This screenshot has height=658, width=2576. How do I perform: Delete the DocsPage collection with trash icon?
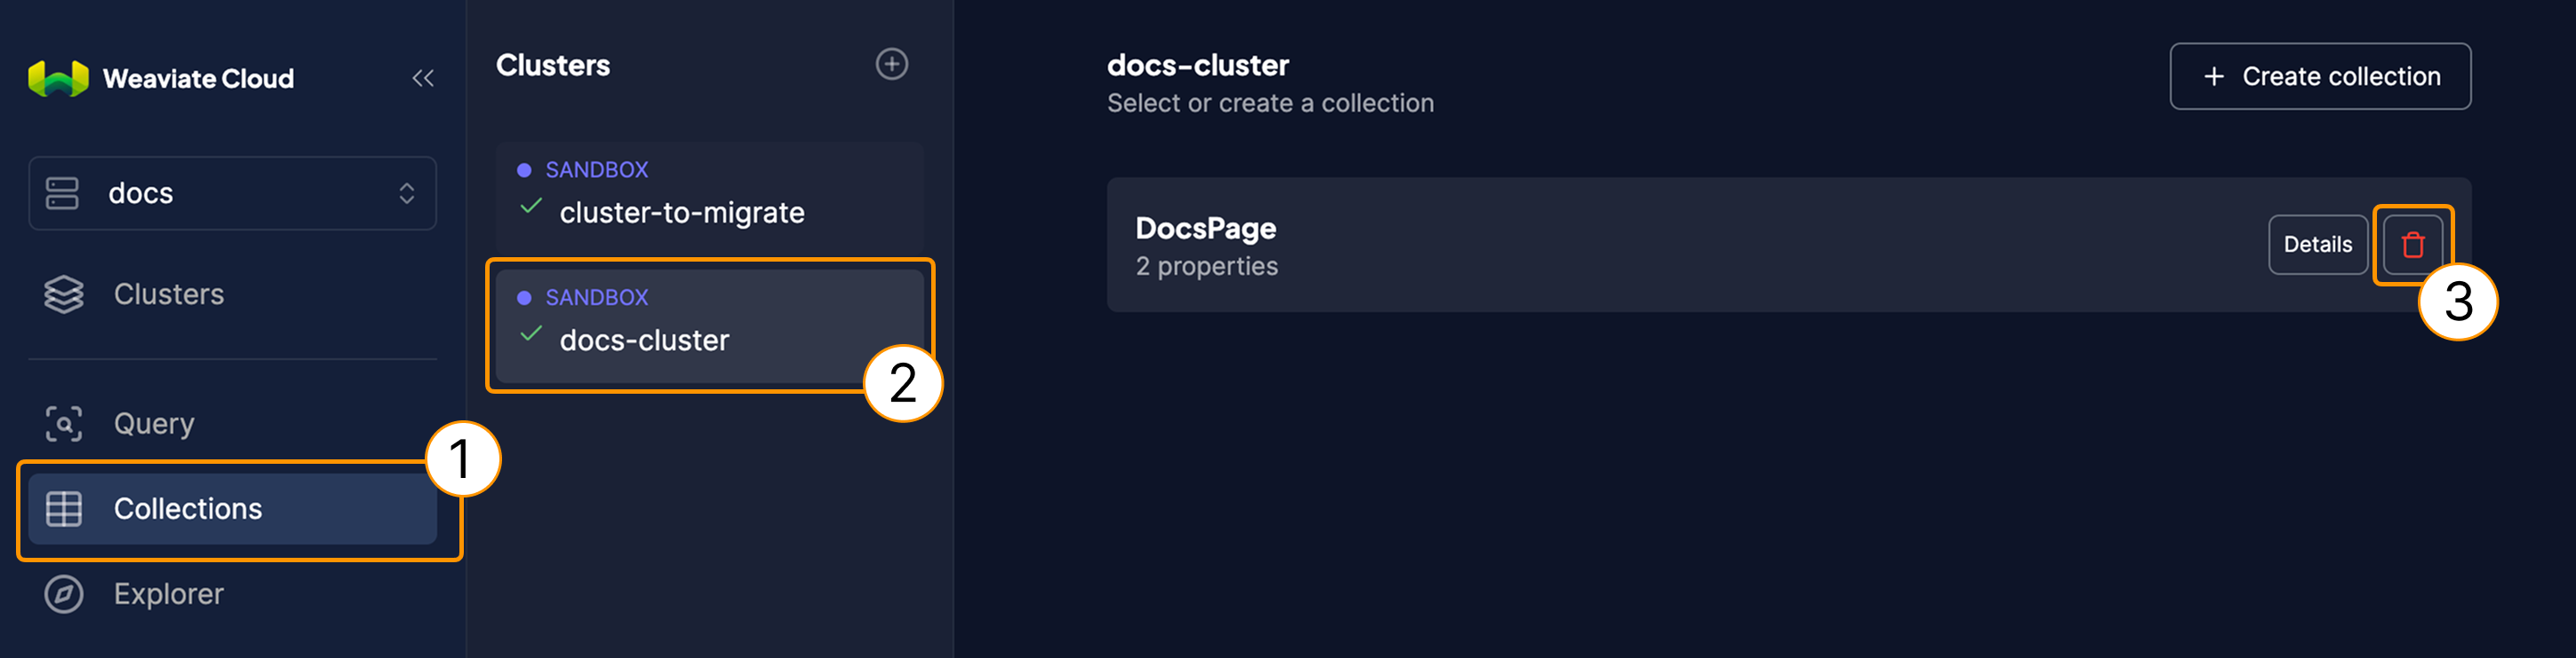[x=2412, y=245]
